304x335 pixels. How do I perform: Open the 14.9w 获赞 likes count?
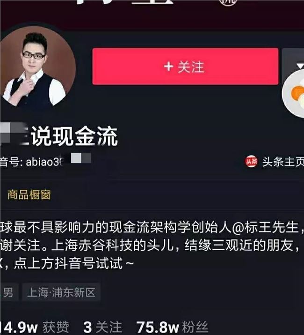click(35, 327)
